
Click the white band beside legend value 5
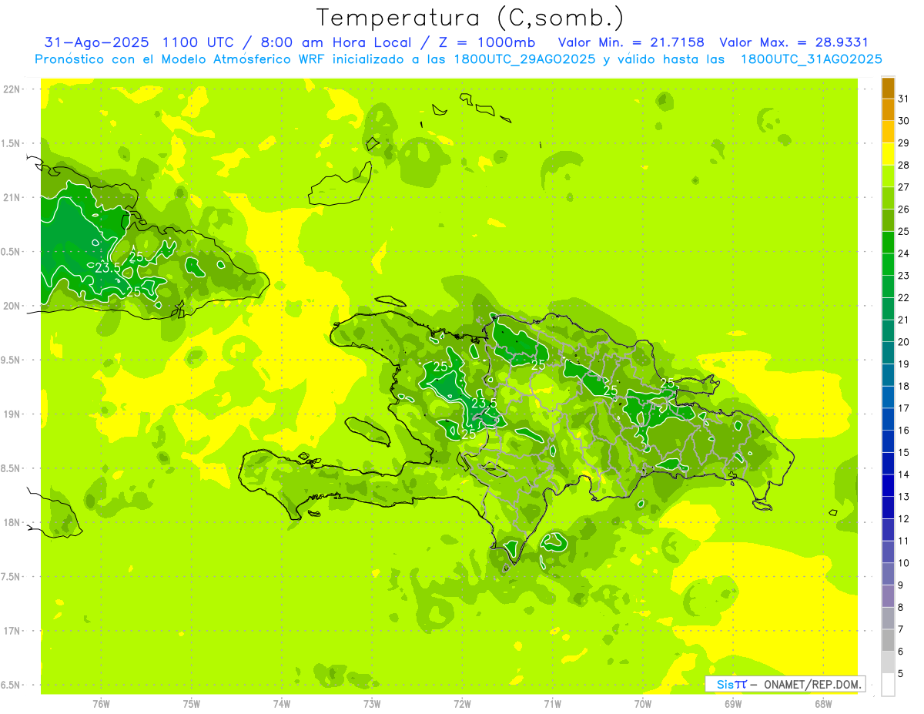point(888,684)
